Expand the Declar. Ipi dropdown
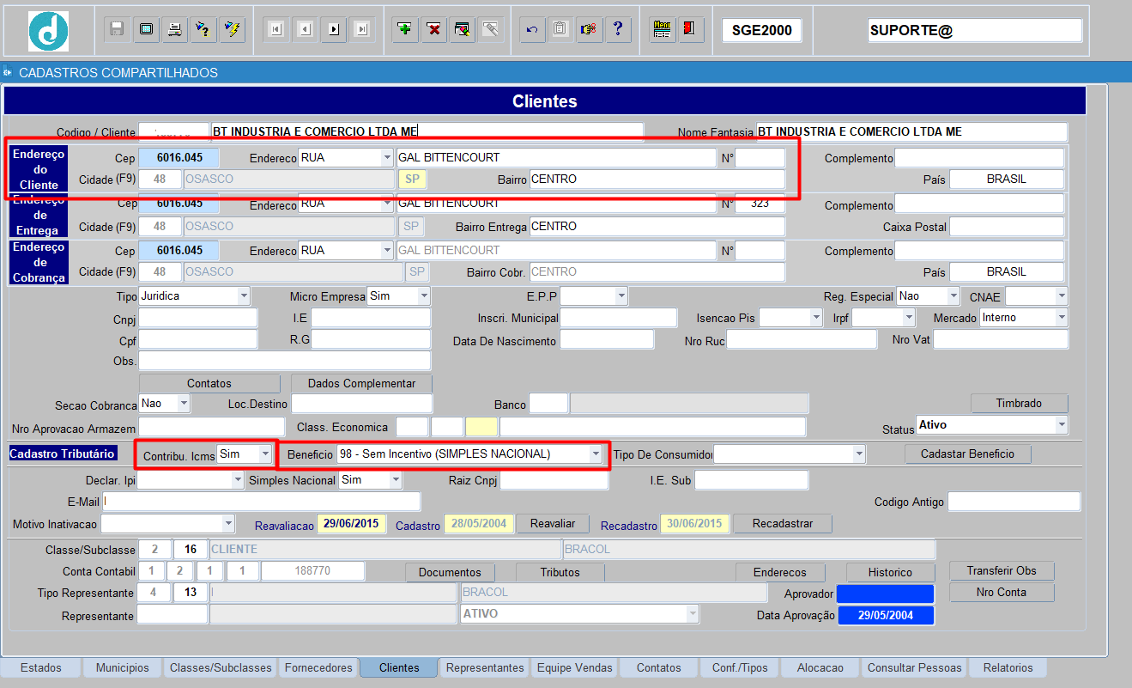 tap(238, 481)
